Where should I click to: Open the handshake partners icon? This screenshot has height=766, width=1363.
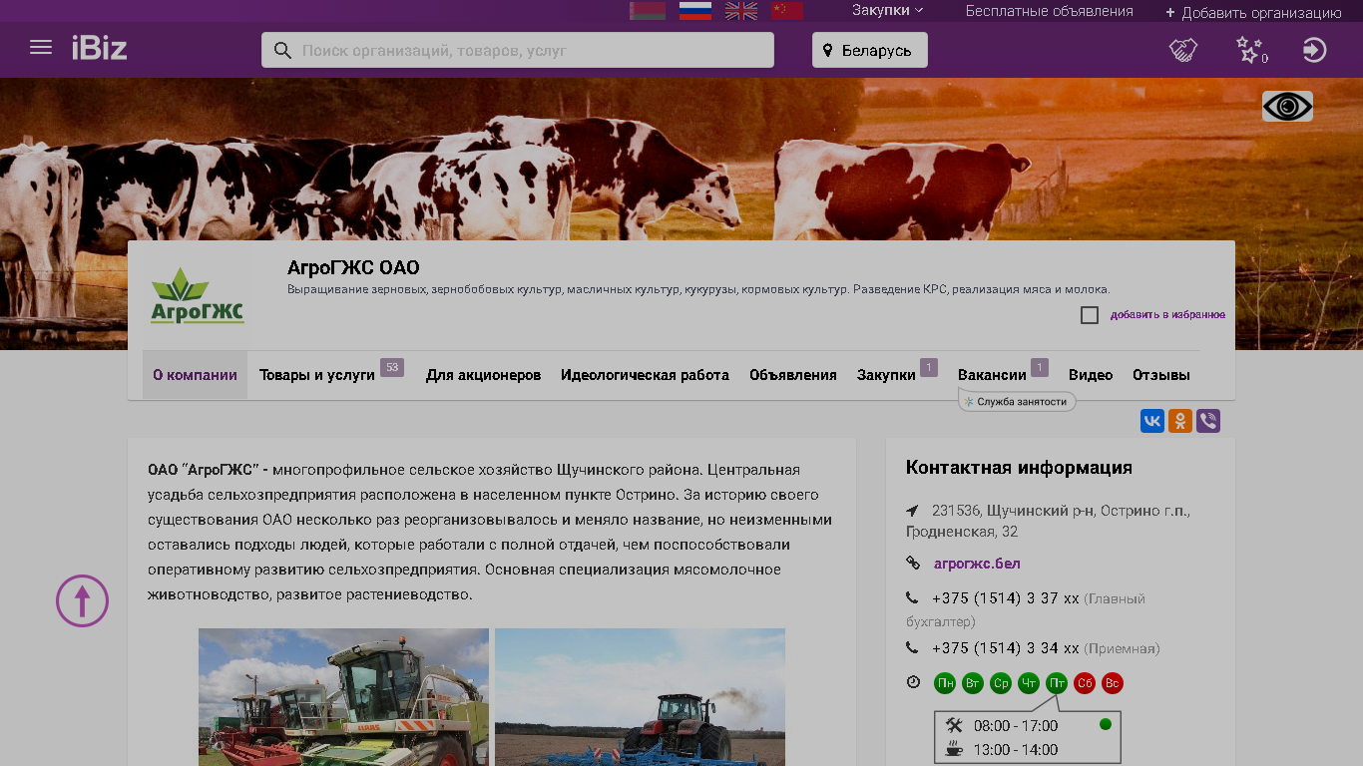1183,50
